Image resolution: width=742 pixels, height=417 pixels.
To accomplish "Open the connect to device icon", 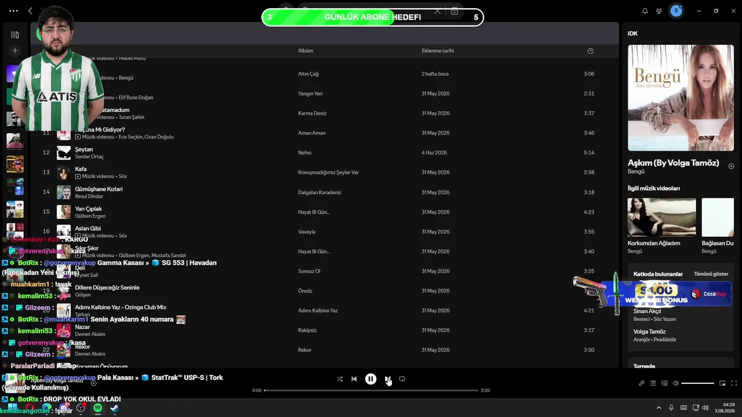I will click(x=664, y=383).
